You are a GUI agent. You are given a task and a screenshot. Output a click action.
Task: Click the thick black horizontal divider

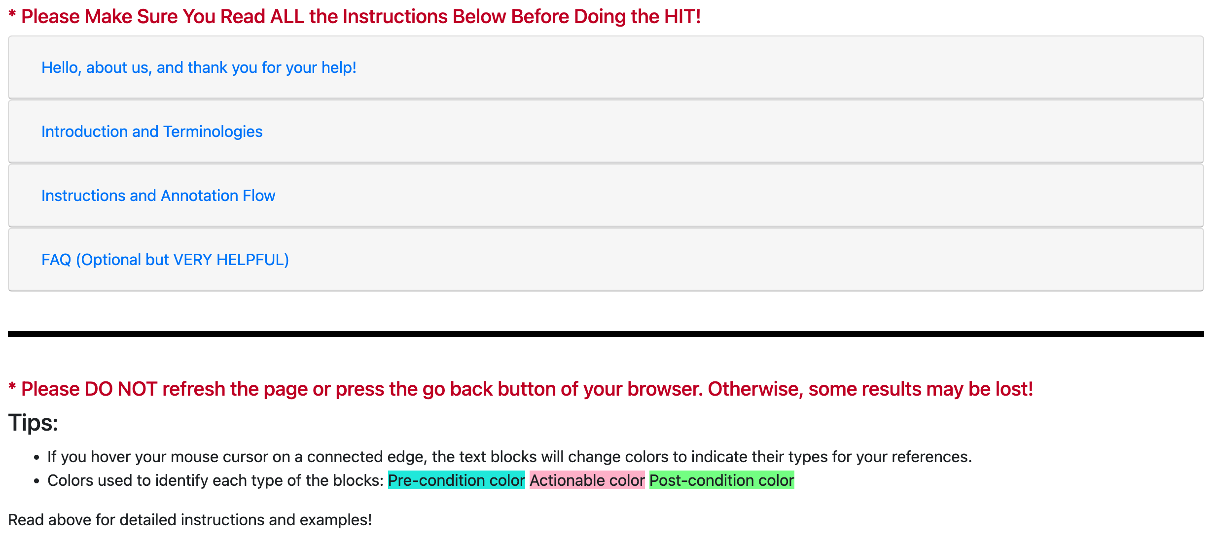(606, 334)
